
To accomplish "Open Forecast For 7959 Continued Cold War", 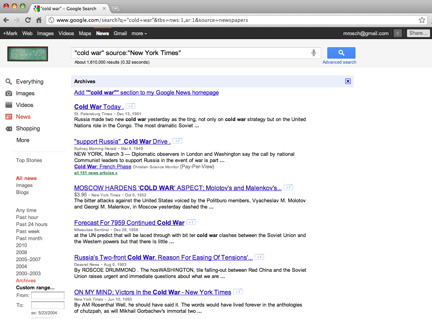I will click(129, 223).
